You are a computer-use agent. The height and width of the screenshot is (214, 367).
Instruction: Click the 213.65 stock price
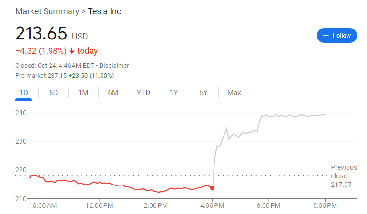coord(41,34)
